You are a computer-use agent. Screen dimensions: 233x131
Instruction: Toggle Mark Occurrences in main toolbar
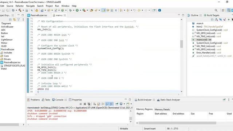[x=103, y=10]
